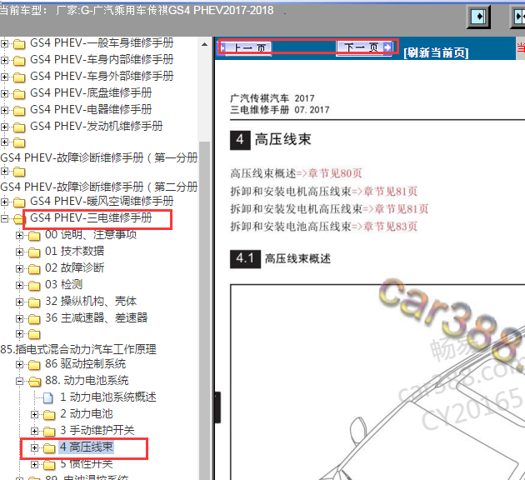The height and width of the screenshot is (480, 525).
Task: Select the 88. 动力电池系统 tree item
Action: pyautogui.click(x=87, y=380)
